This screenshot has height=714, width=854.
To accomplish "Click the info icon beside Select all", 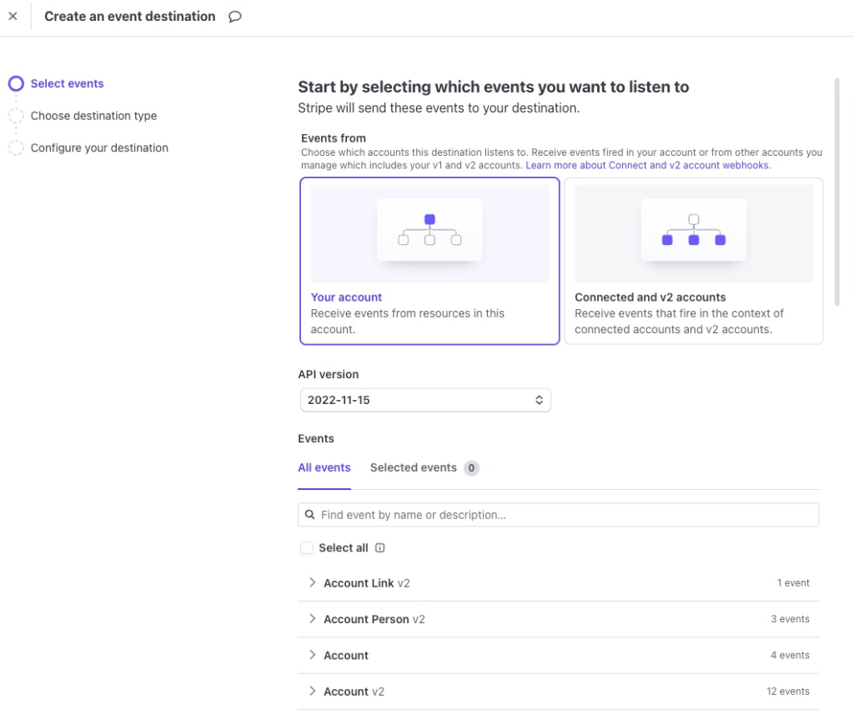I will click(379, 548).
